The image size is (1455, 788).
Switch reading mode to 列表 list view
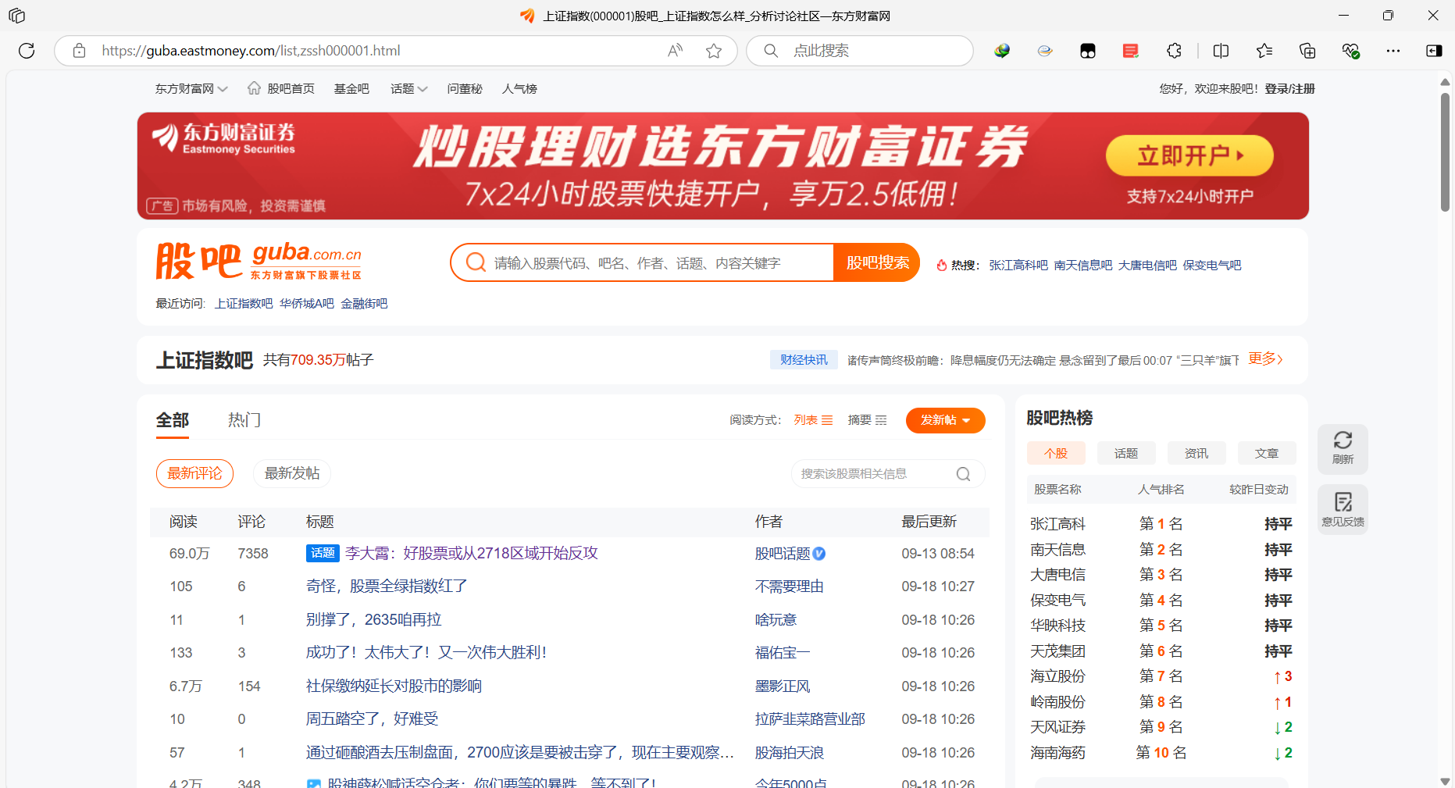[x=813, y=420]
